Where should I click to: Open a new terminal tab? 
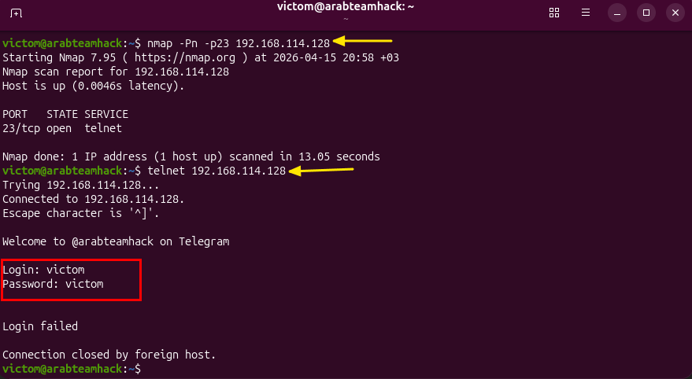coord(17,13)
